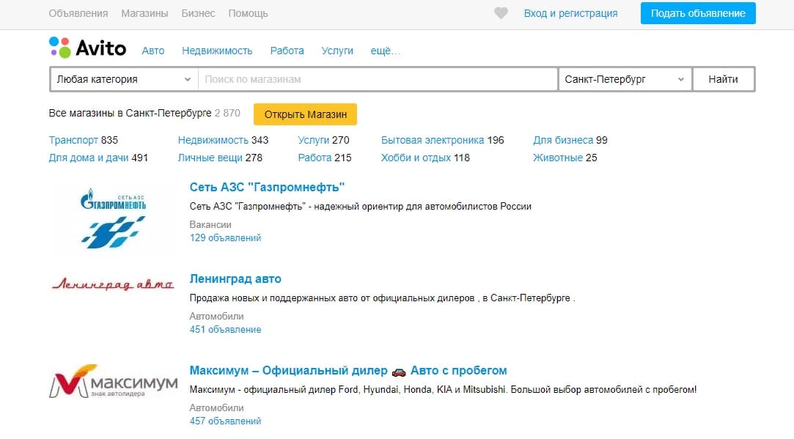Select the Авто navigation item

153,51
